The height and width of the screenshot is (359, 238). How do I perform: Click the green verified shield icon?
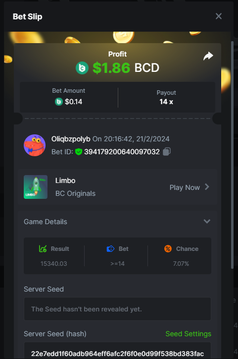coord(79,152)
